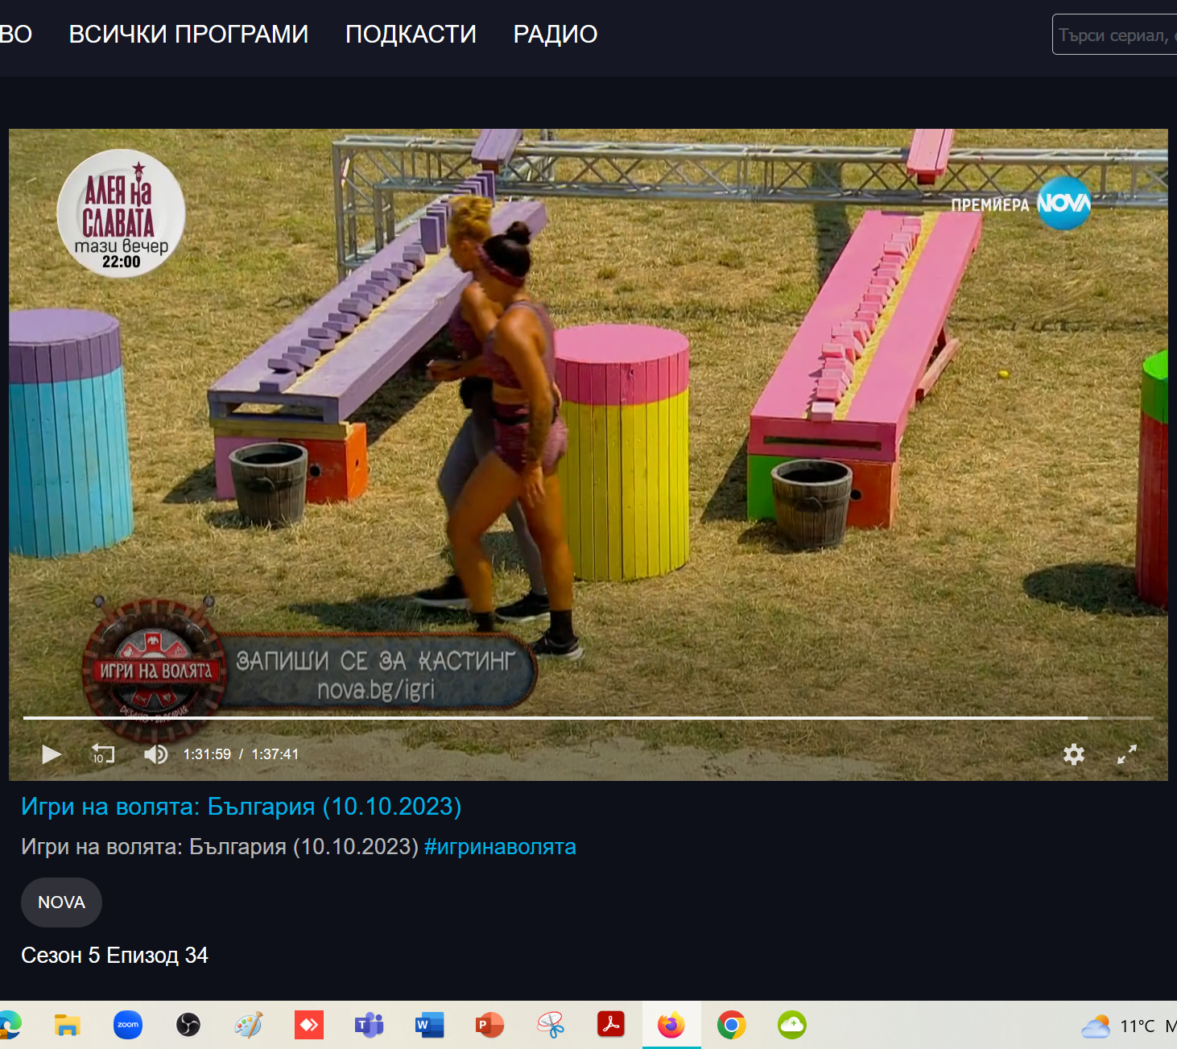The height and width of the screenshot is (1049, 1177).
Task: Mute the video volume
Action: click(x=155, y=754)
